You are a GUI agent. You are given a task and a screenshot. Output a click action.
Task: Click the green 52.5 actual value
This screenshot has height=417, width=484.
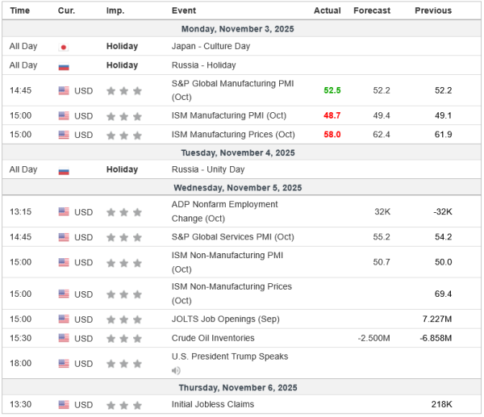tap(332, 90)
